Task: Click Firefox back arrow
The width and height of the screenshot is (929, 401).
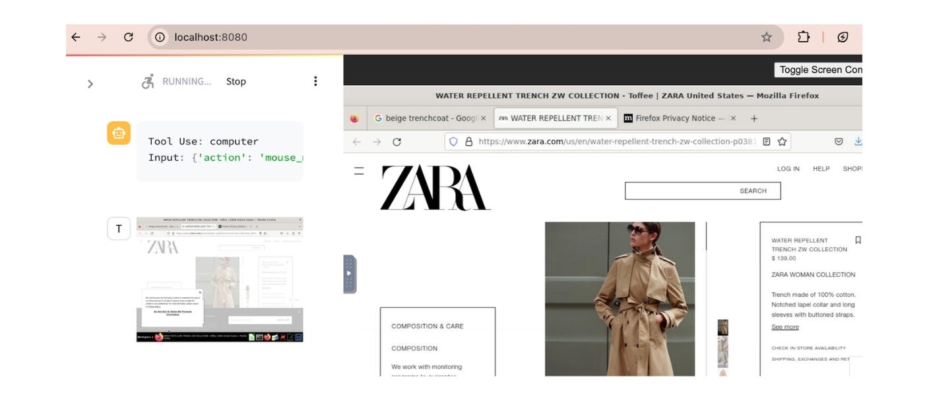Action: (x=357, y=142)
